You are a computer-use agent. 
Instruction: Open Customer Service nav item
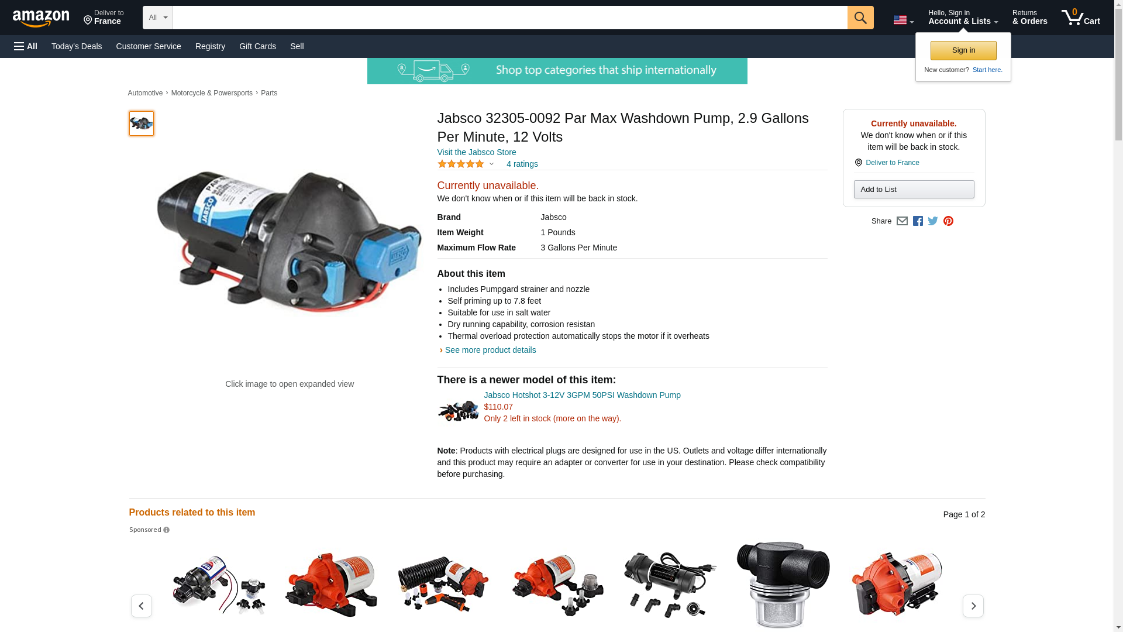[x=149, y=46]
